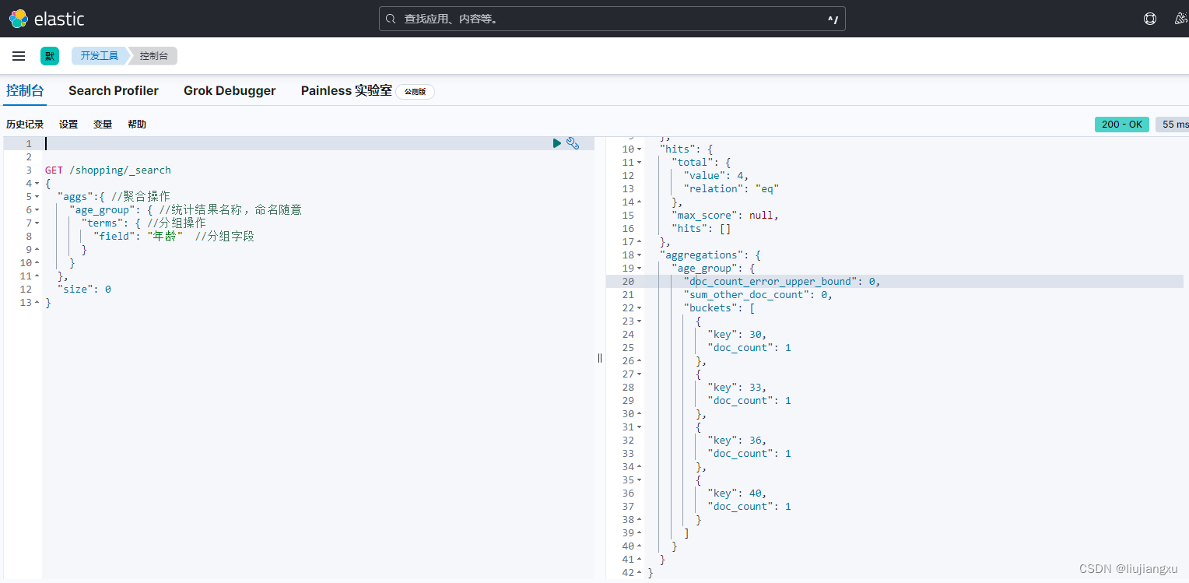Click the "key": 33 line

[738, 388]
